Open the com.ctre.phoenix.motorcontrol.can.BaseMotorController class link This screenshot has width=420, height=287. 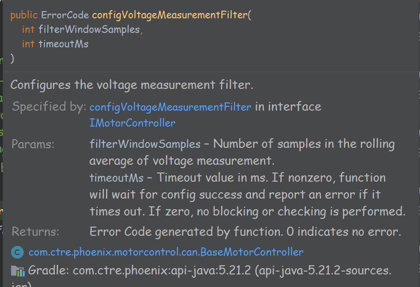point(166,252)
